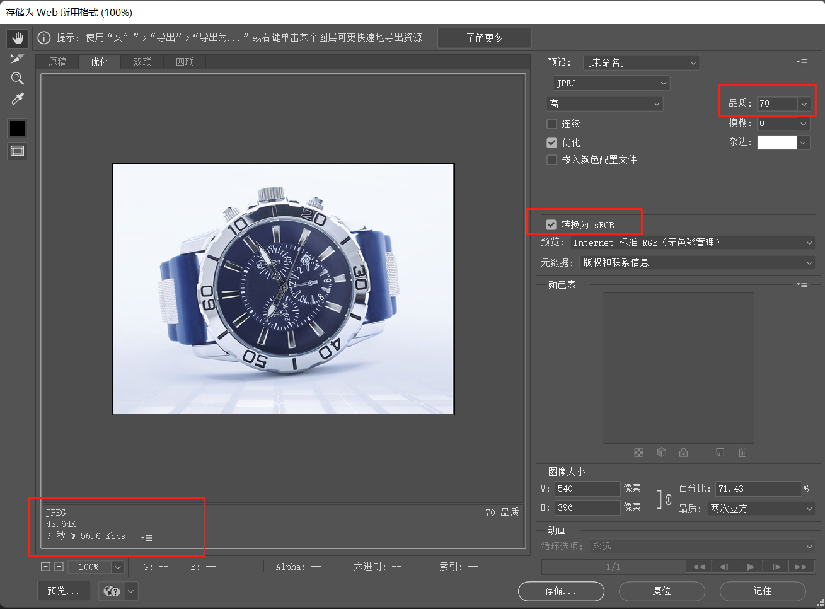Switch to the 双联 tab
Screen dimensions: 825x609
(142, 62)
